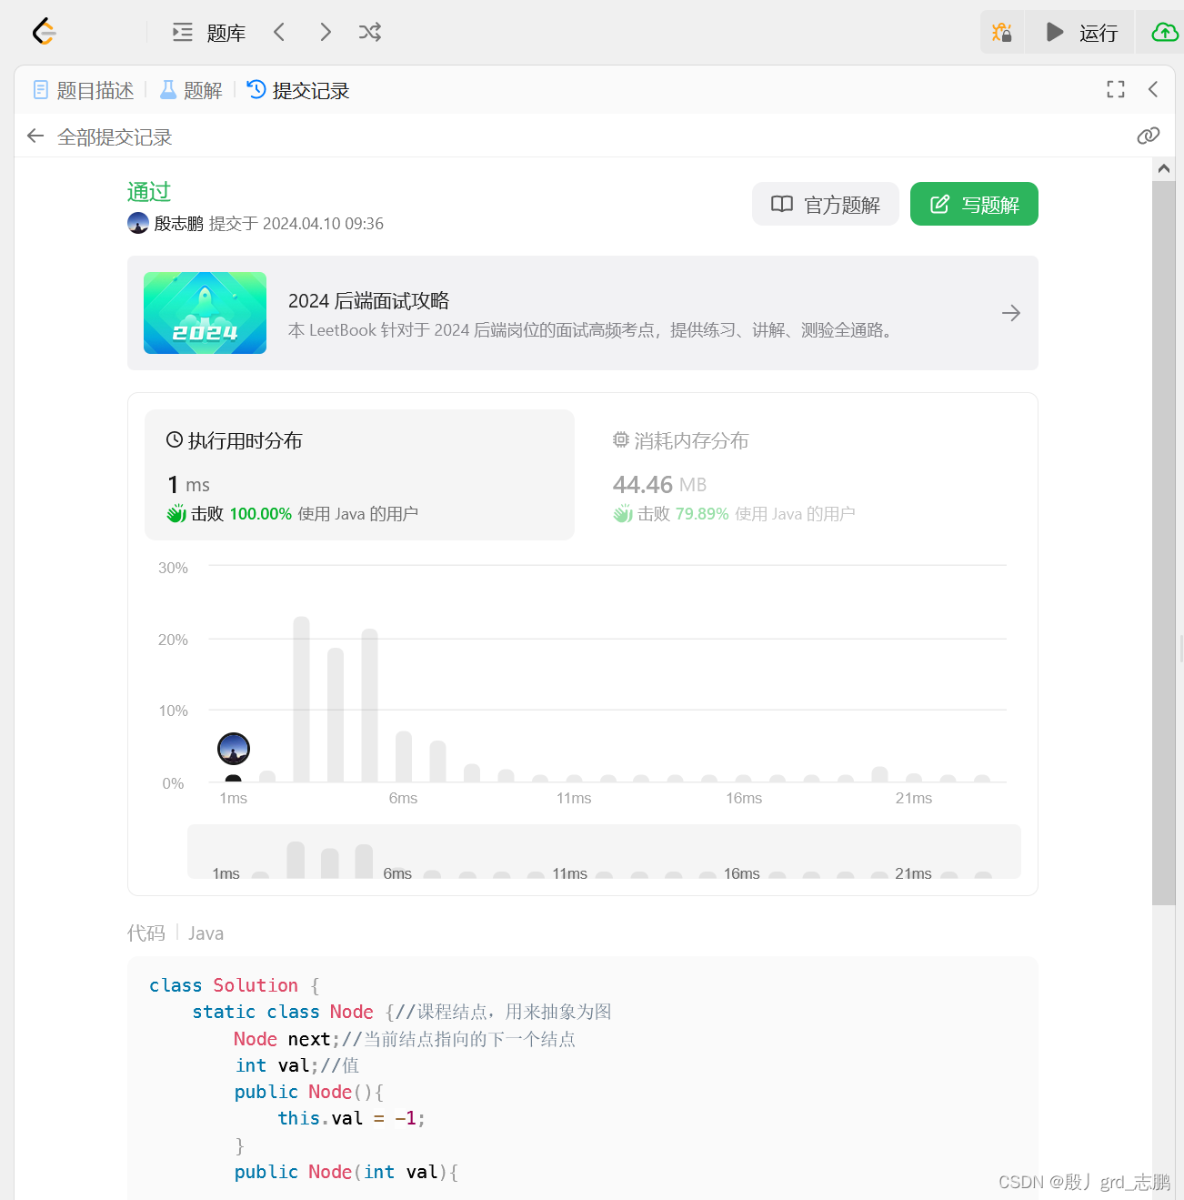Switch to 提交记录 tab

click(298, 90)
